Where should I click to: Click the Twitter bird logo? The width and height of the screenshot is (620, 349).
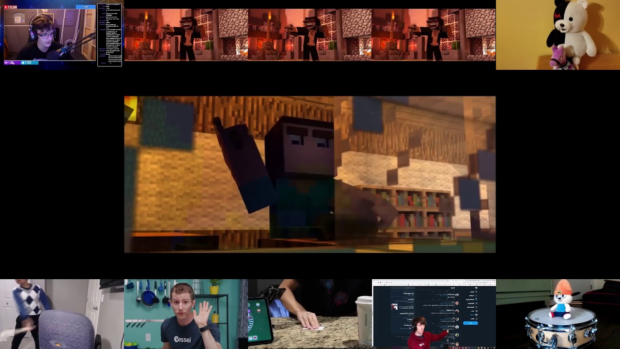[x=476, y=288]
